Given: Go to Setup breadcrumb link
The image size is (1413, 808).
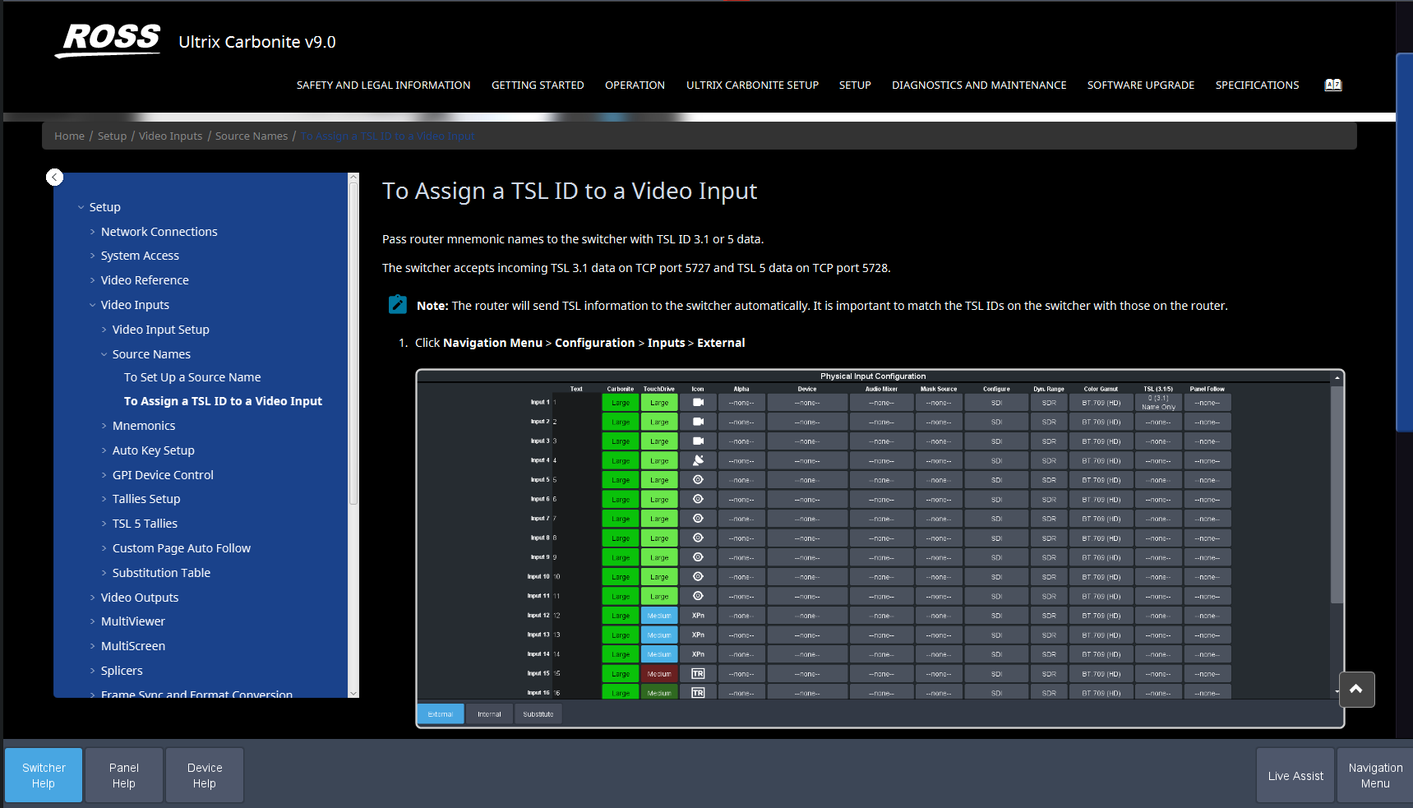Looking at the screenshot, I should (112, 136).
